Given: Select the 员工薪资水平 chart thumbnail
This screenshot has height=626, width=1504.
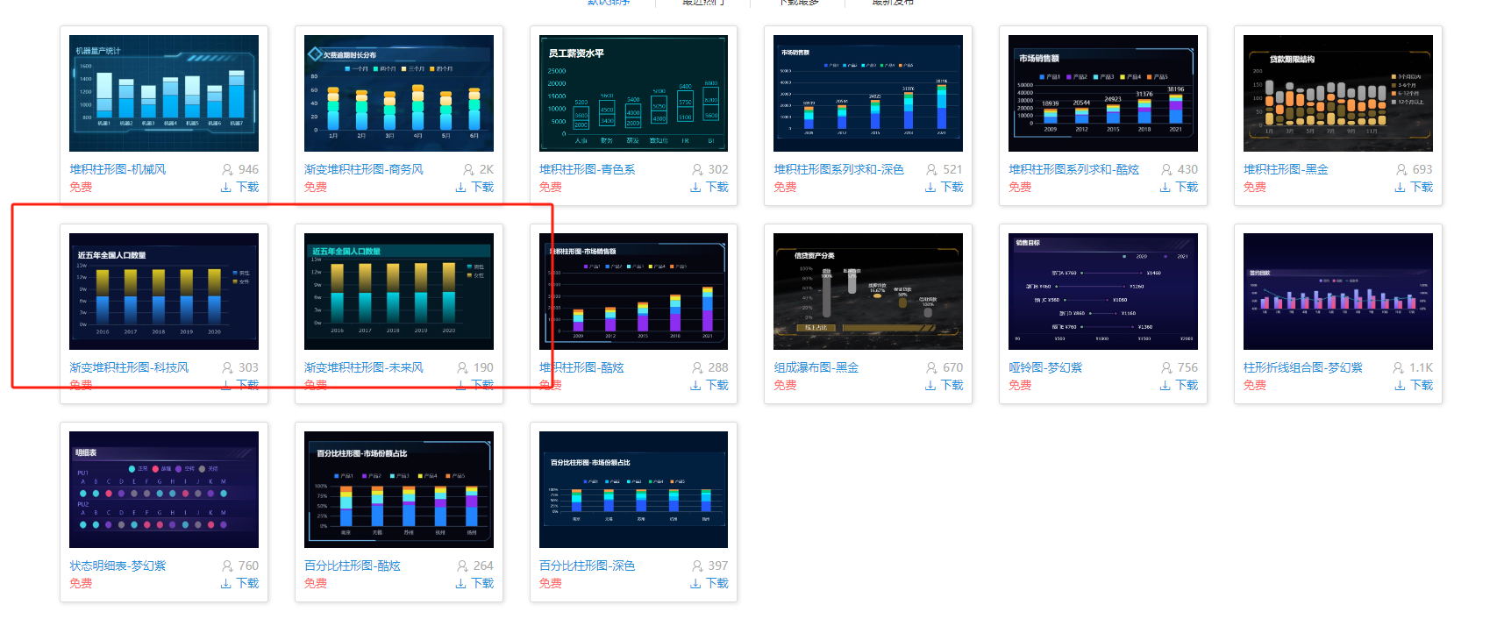Looking at the screenshot, I should pyautogui.click(x=633, y=93).
